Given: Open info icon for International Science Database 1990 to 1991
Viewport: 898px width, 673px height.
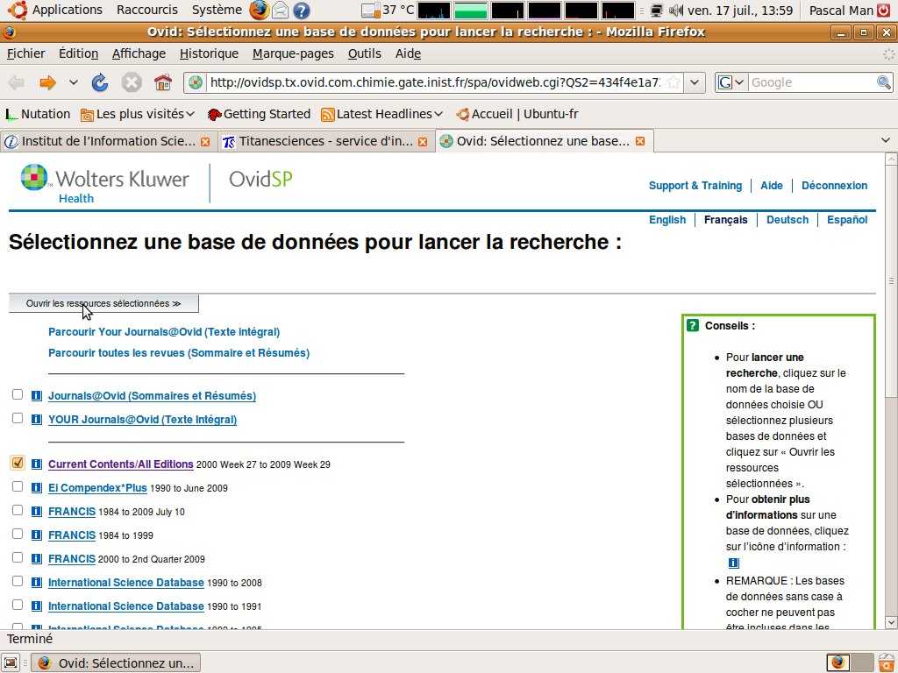Looking at the screenshot, I should coord(37,606).
